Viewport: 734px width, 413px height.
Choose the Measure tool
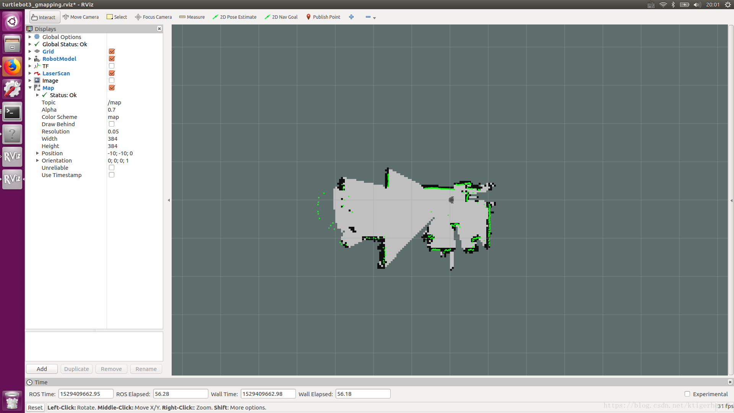192,17
